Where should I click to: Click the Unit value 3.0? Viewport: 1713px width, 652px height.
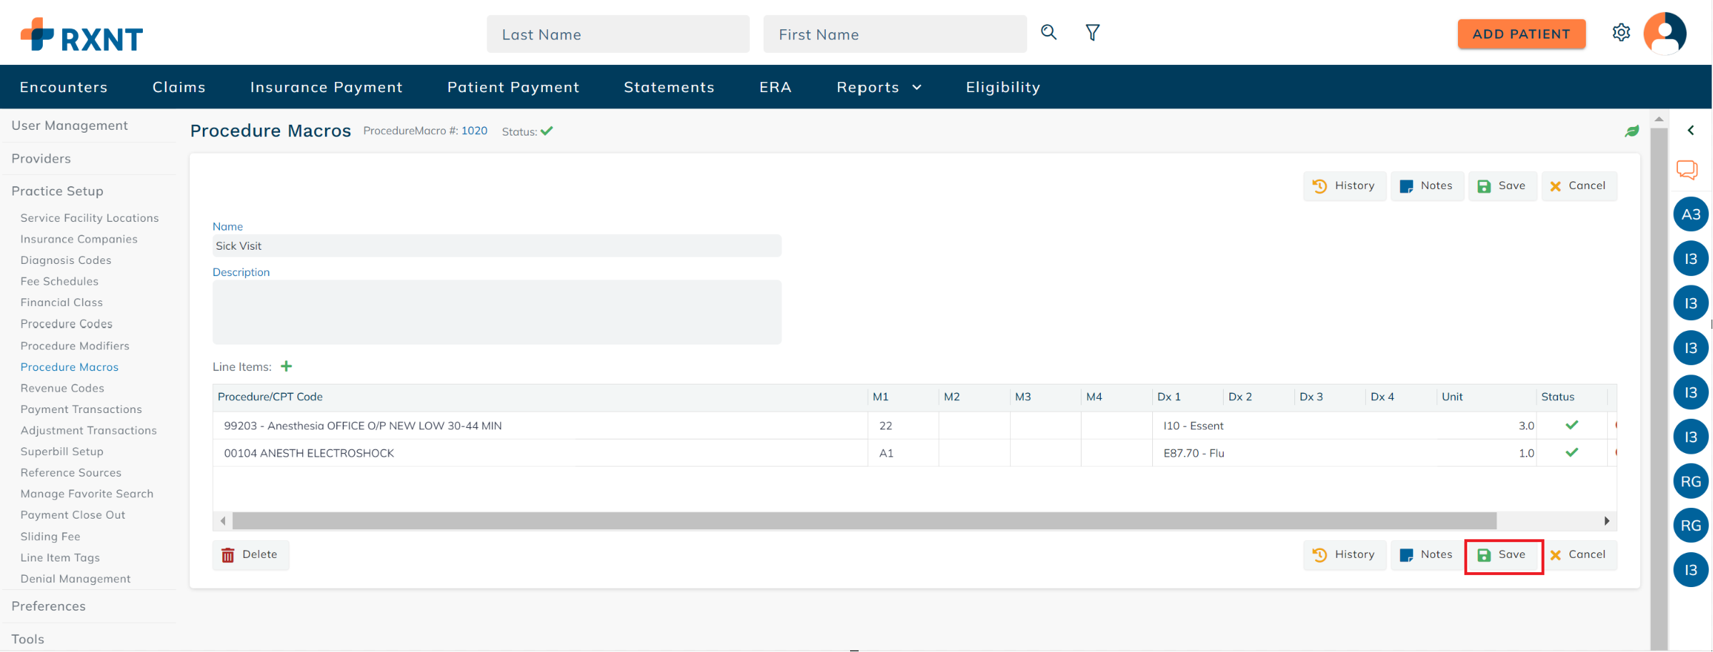[1526, 426]
